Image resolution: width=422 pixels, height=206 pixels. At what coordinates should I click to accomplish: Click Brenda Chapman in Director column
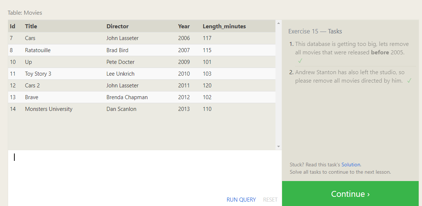[127, 97]
